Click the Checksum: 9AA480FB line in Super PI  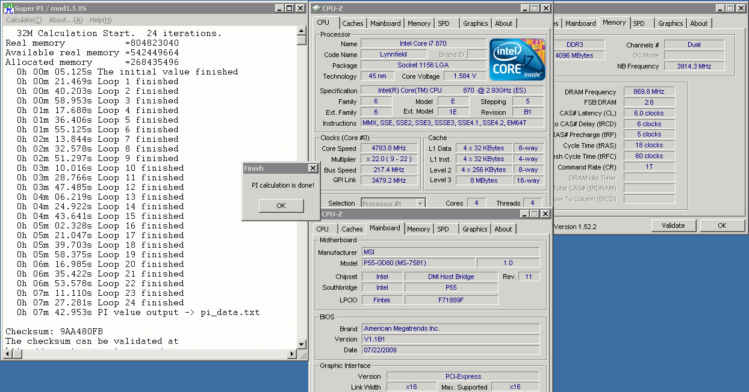click(54, 331)
